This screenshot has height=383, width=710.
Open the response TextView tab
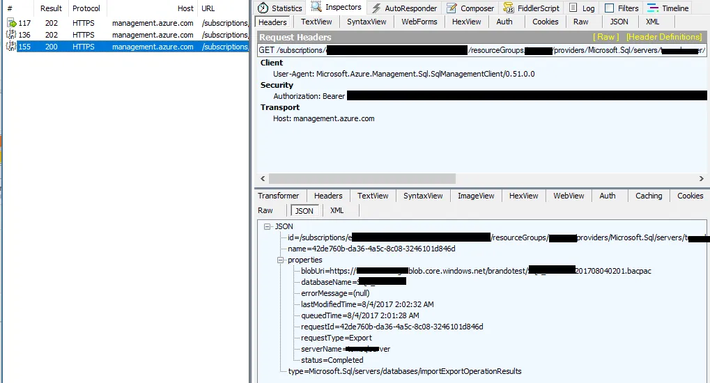click(x=373, y=196)
